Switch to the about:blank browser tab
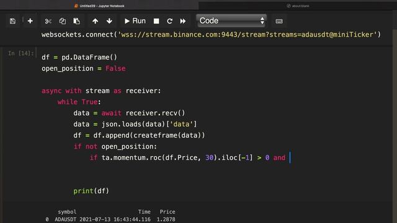The image size is (397, 223). point(298,6)
